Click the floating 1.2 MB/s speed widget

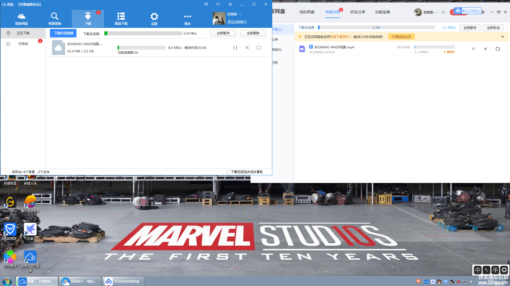tap(468, 11)
